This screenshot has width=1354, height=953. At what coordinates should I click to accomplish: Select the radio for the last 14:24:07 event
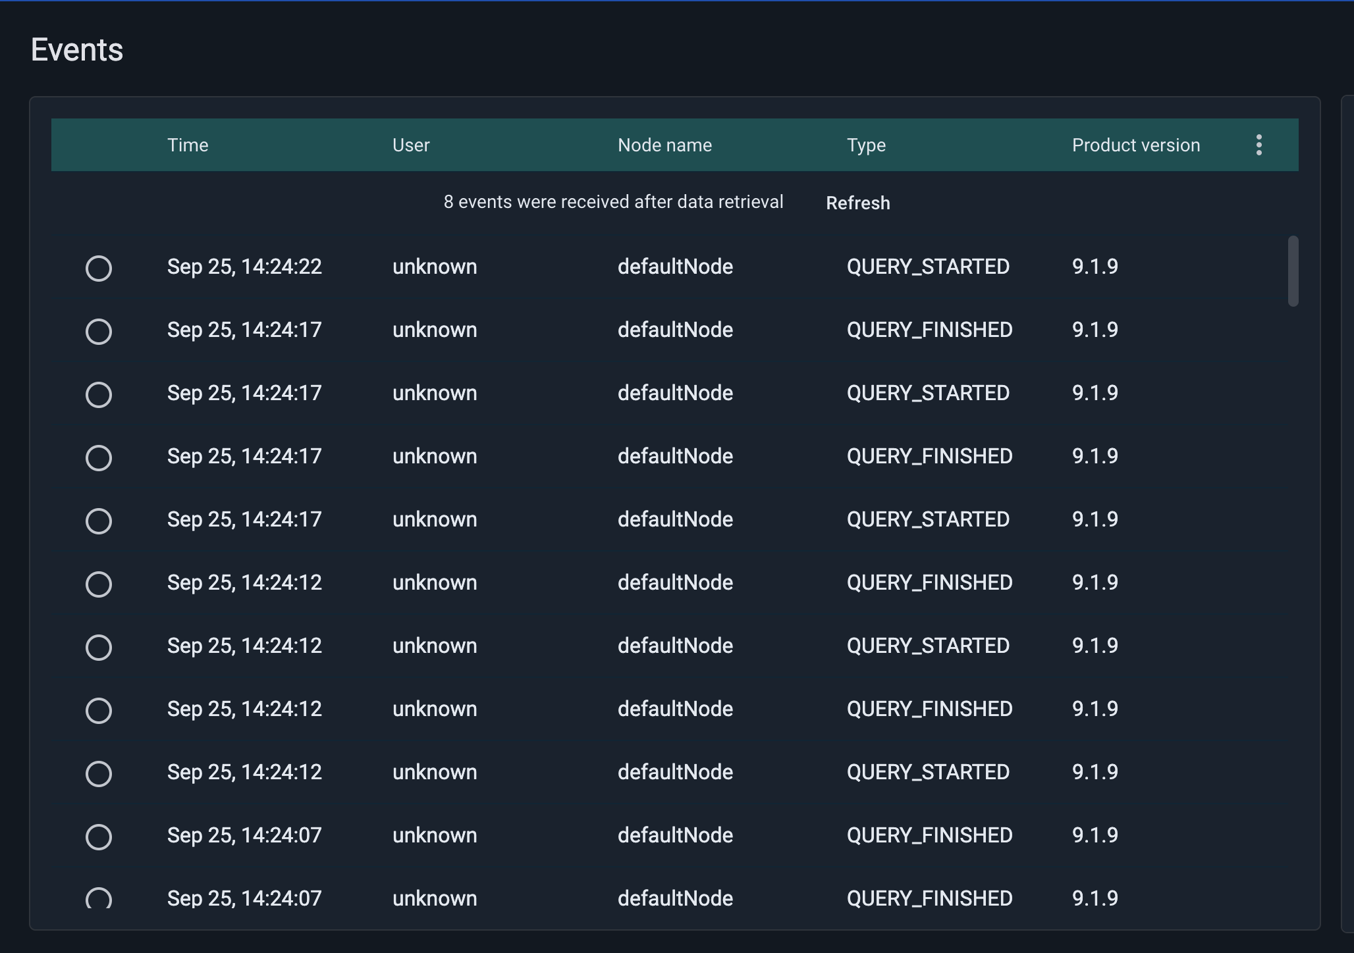99,900
